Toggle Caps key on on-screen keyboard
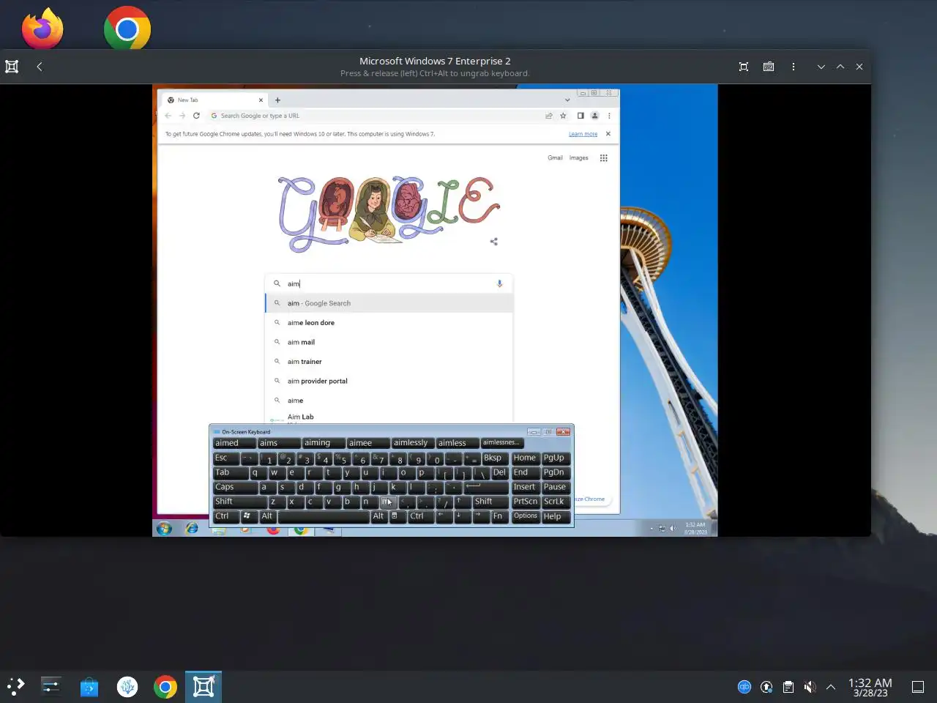Image resolution: width=937 pixels, height=703 pixels. click(x=235, y=487)
